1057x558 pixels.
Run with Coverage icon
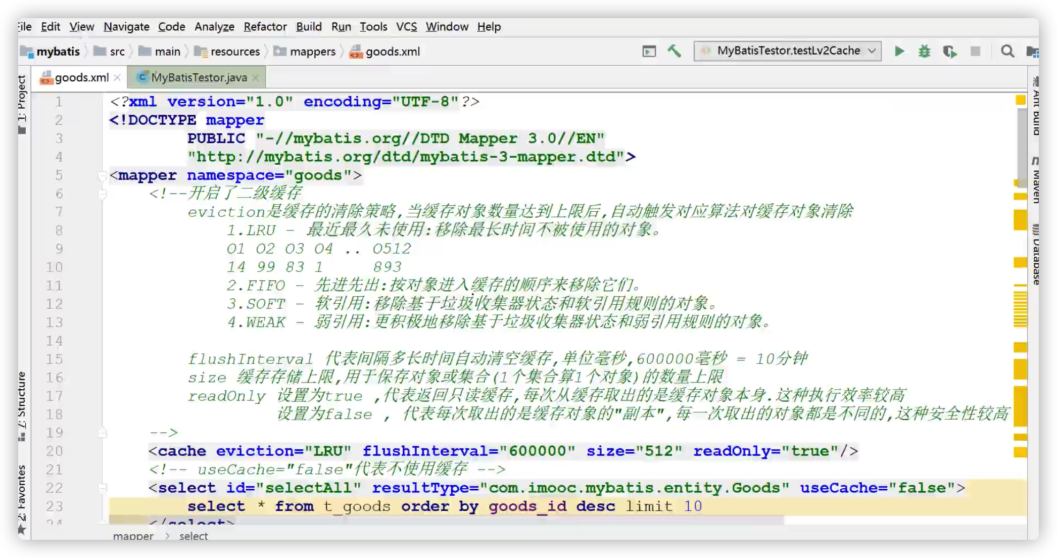949,51
